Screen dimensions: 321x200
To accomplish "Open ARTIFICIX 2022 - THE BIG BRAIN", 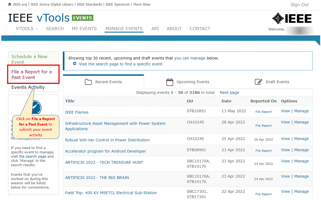I will [97, 178].
